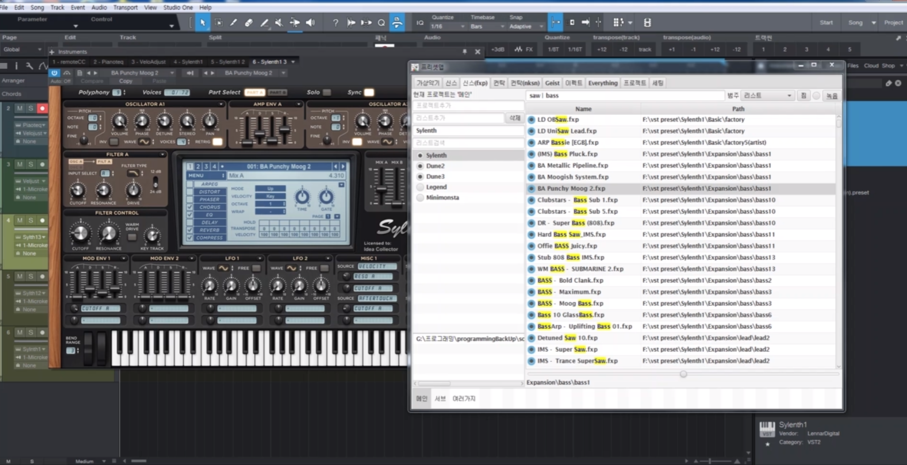This screenshot has height=465, width=907.
Task: Expand the Amp Env A menu arrow
Action: (x=298, y=104)
